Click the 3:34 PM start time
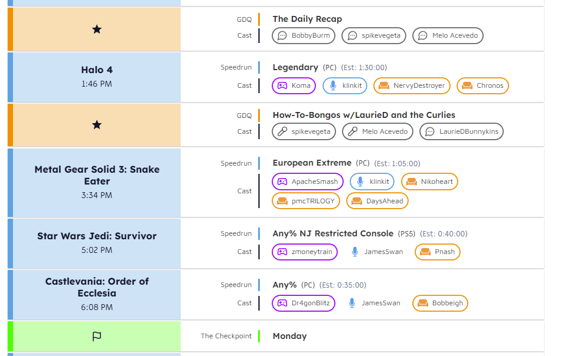This screenshot has width=567, height=356. click(96, 196)
